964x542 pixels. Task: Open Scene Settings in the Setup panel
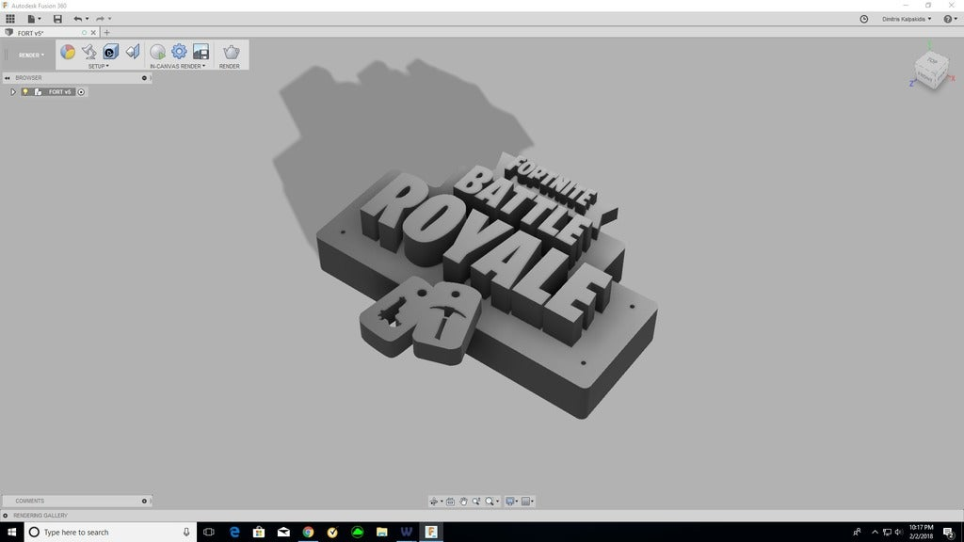[x=88, y=53]
